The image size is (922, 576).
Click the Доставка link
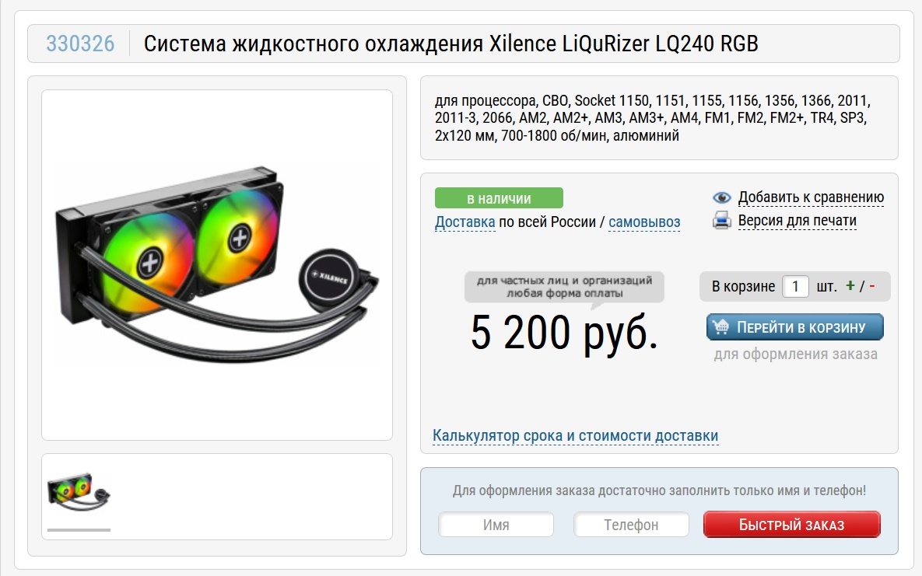[x=465, y=222]
